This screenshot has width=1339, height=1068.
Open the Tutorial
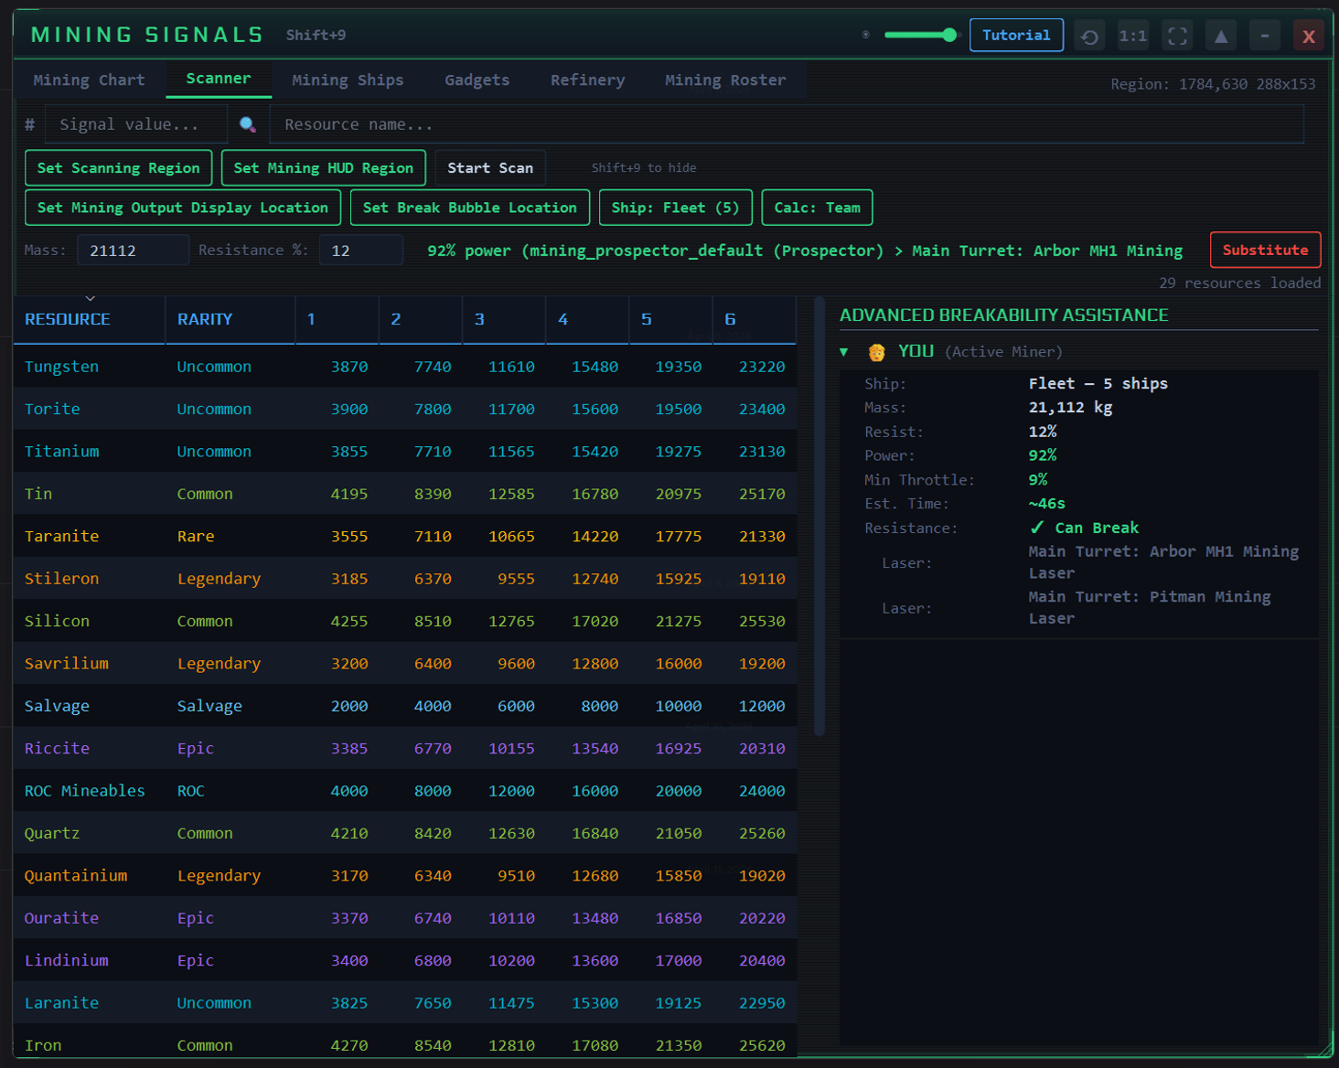point(1015,36)
